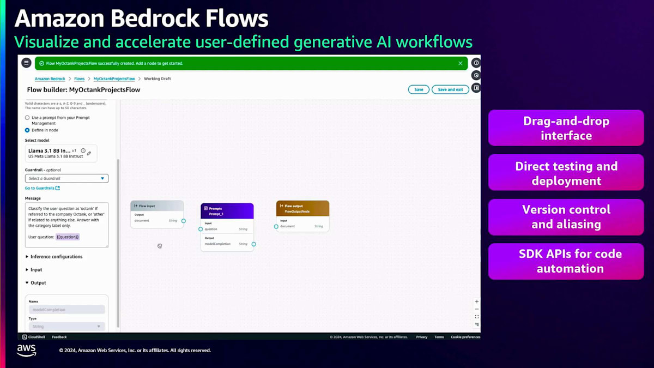Image resolution: width=654 pixels, height=368 pixels.
Task: Open the info panel icon at top right
Action: pyautogui.click(x=476, y=63)
